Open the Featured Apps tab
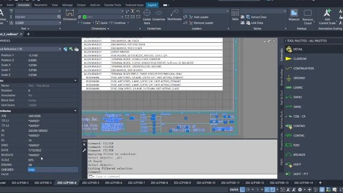Screen dimensions: 343x193 tap(135, 5)
